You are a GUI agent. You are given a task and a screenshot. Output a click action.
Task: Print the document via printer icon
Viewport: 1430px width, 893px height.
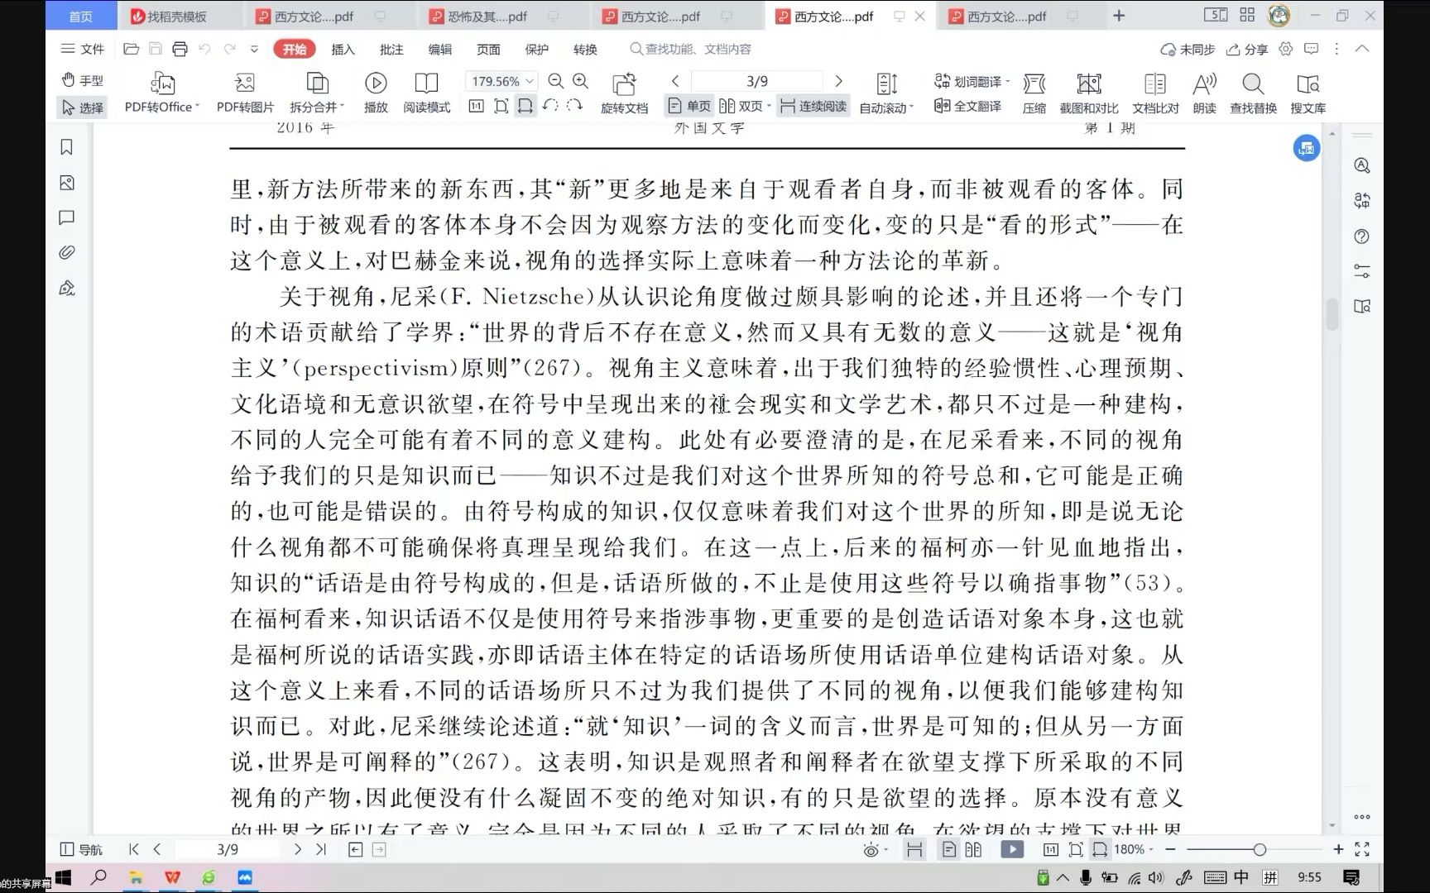coord(180,49)
